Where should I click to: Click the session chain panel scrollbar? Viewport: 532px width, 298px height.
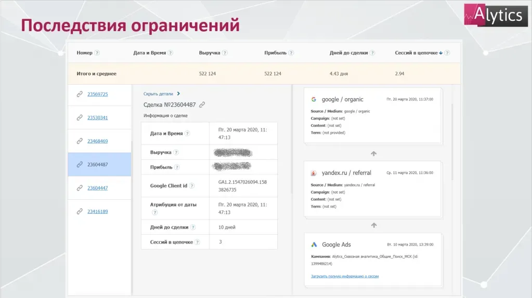[x=452, y=142]
